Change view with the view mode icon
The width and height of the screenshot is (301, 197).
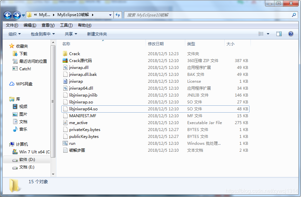[x=261, y=34]
